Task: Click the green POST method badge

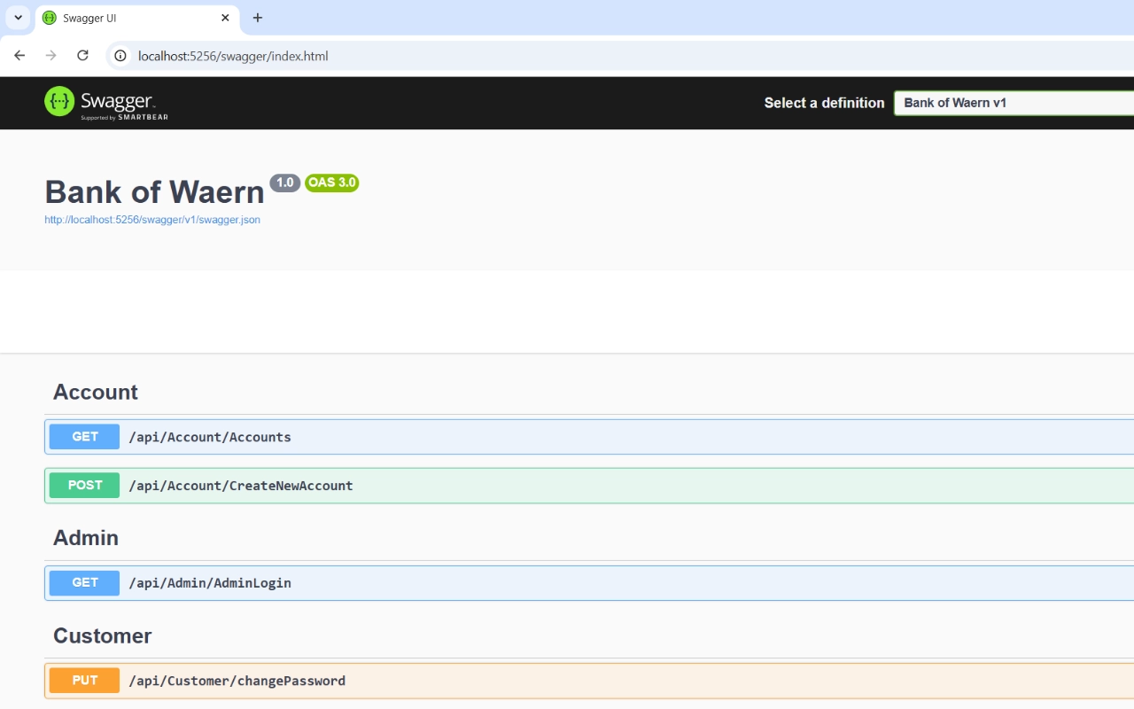Action: point(84,486)
